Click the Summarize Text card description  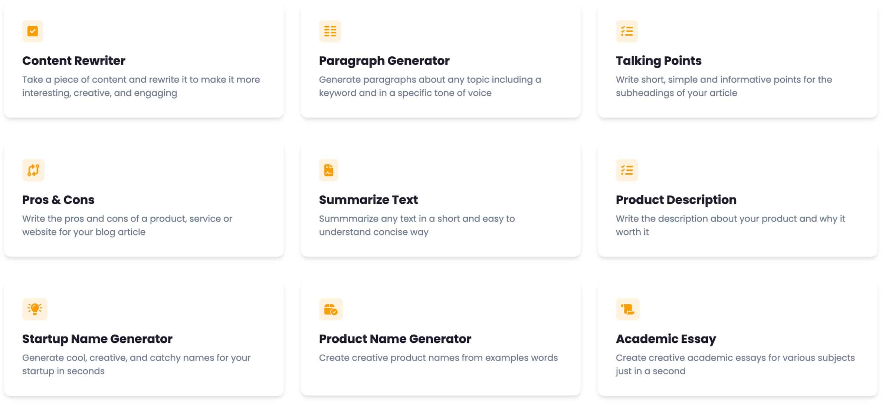point(417,225)
